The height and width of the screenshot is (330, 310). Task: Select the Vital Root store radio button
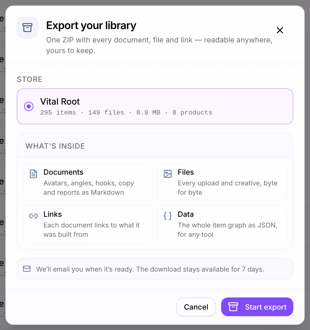coord(29,106)
